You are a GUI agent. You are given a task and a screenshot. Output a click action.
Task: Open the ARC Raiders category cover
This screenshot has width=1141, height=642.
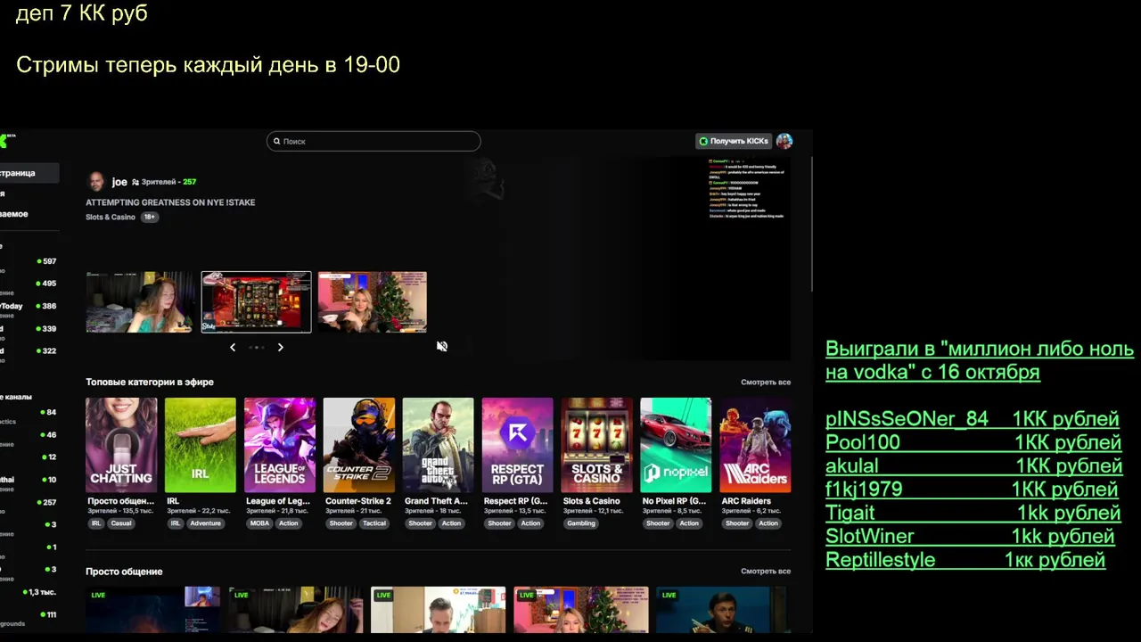point(755,445)
